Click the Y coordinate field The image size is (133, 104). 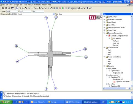(38, 12)
